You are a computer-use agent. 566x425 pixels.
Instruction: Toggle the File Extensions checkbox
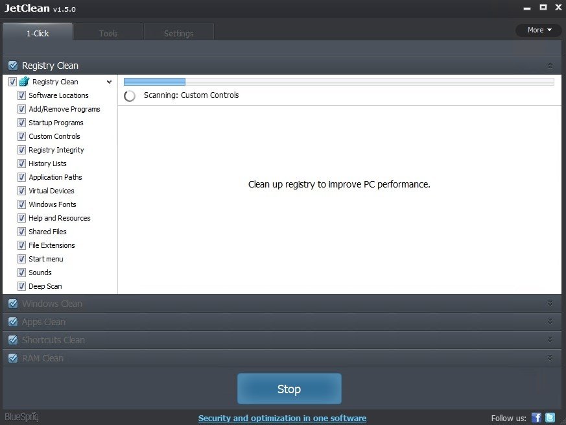(21, 245)
